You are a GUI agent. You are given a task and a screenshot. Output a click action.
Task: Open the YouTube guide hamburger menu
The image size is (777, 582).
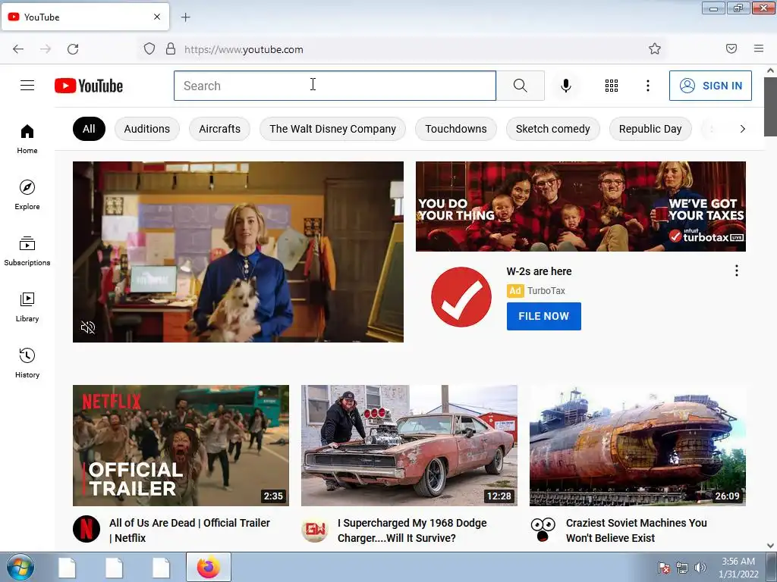(x=27, y=86)
